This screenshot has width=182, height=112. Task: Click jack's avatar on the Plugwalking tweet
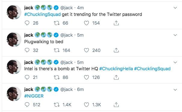[14, 39]
